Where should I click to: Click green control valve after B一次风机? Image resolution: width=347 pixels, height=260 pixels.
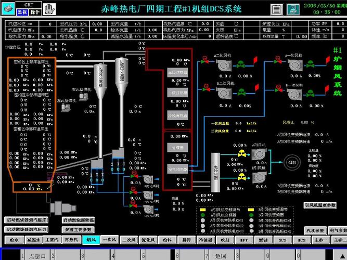[x=310, y=94]
